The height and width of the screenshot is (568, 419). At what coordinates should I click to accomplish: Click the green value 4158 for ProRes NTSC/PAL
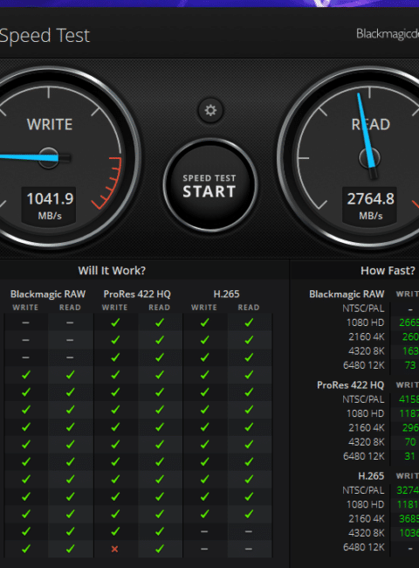(409, 399)
